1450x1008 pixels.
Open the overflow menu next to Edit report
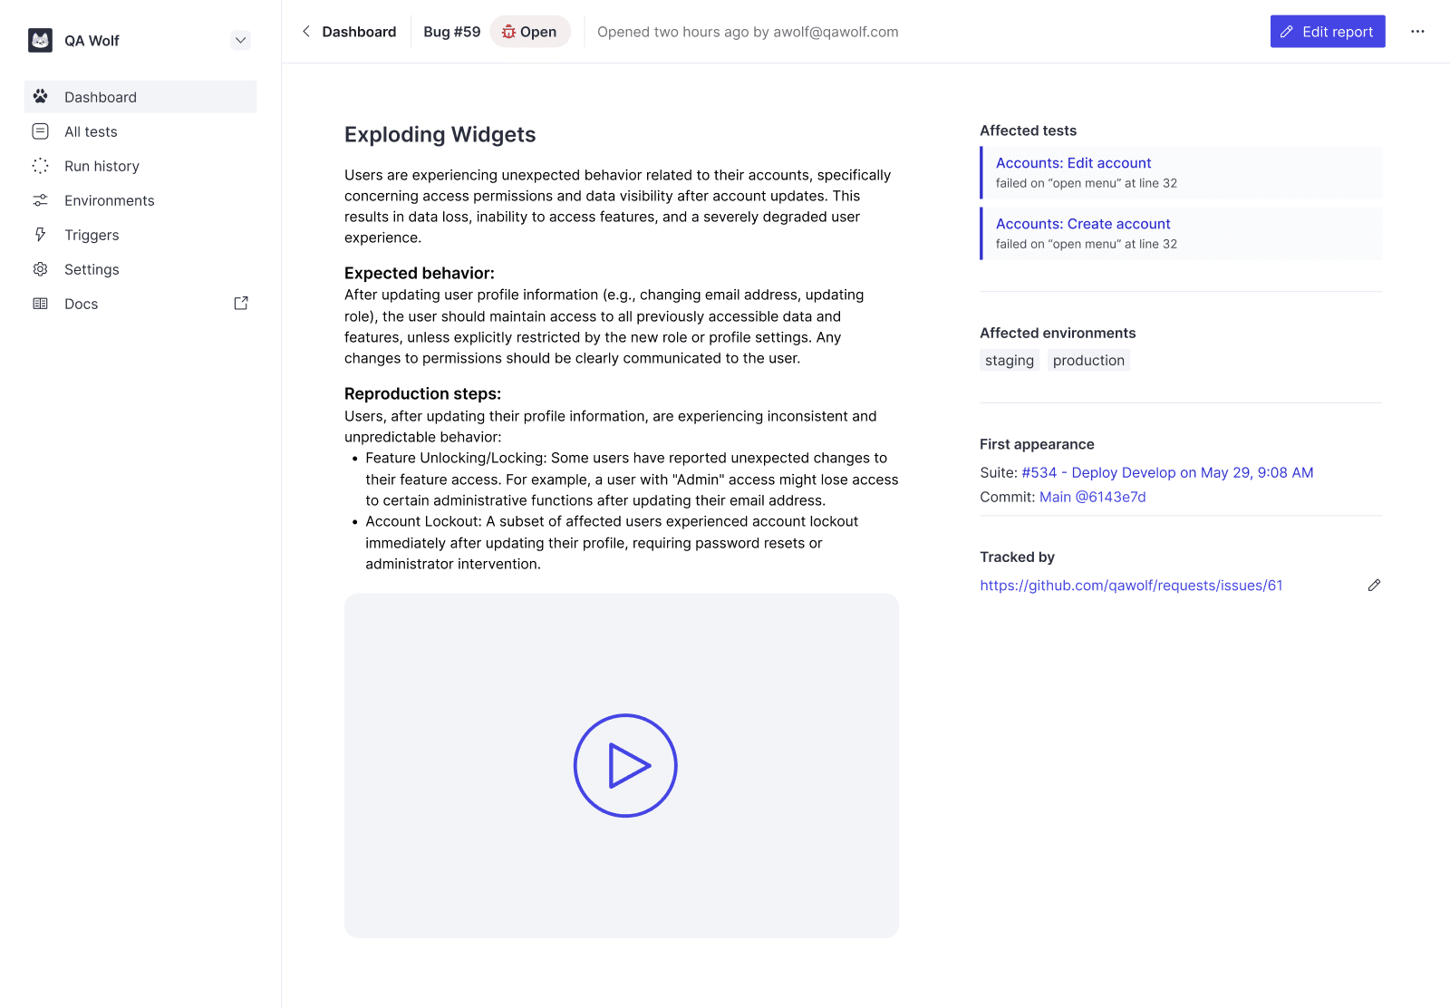[x=1417, y=31]
